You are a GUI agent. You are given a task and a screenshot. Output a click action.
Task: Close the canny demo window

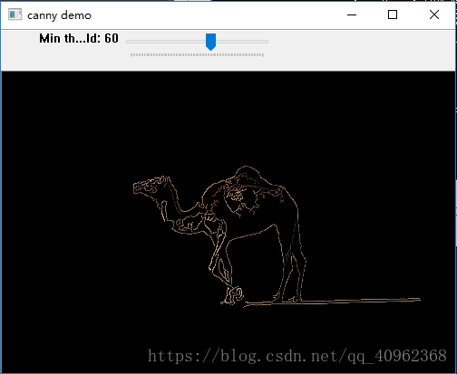click(434, 14)
